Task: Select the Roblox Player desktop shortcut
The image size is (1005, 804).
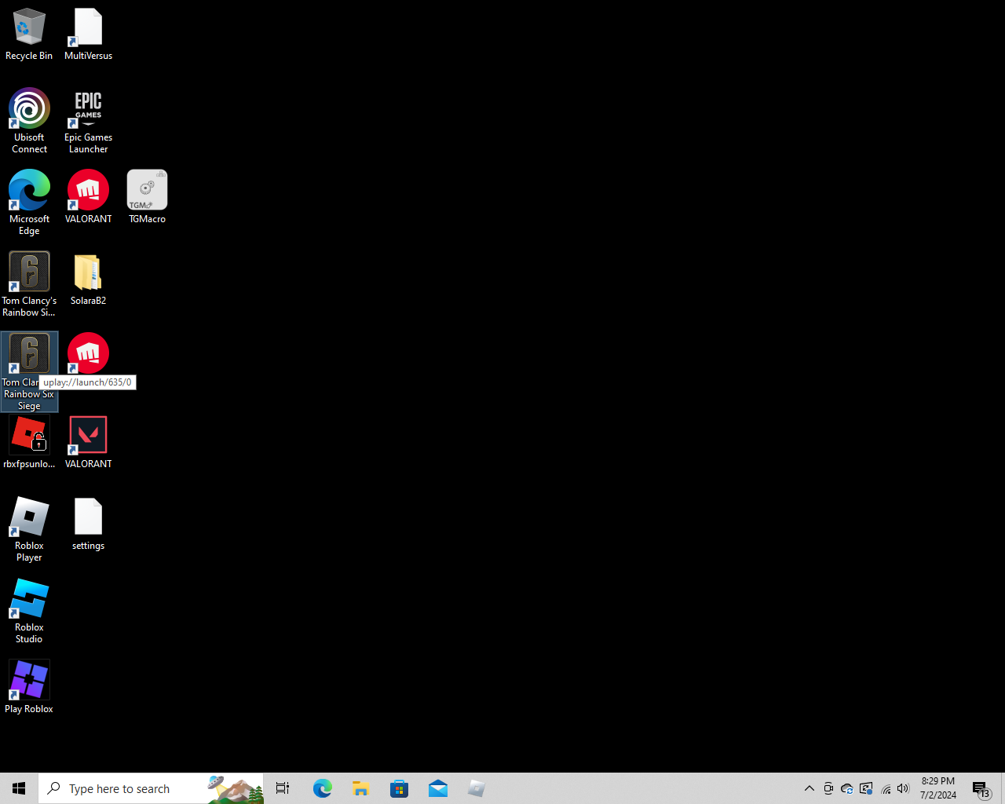Action: click(29, 529)
